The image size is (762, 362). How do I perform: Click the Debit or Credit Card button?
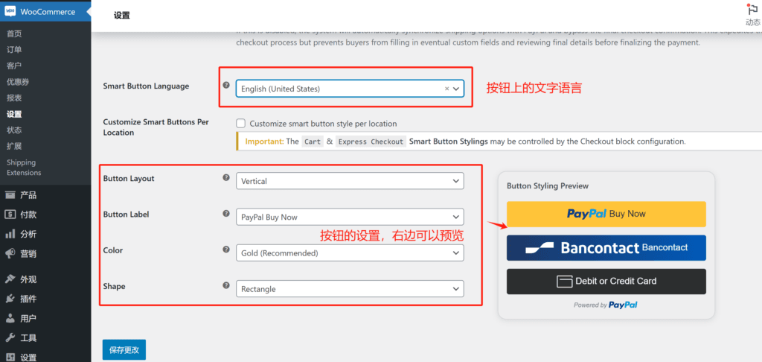tap(606, 282)
